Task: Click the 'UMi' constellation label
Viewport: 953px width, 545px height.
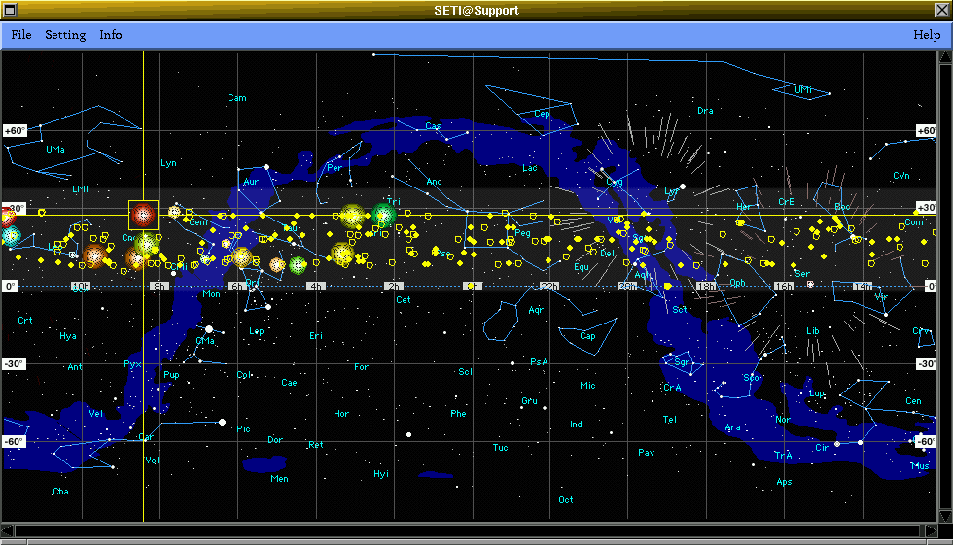Action: click(803, 89)
